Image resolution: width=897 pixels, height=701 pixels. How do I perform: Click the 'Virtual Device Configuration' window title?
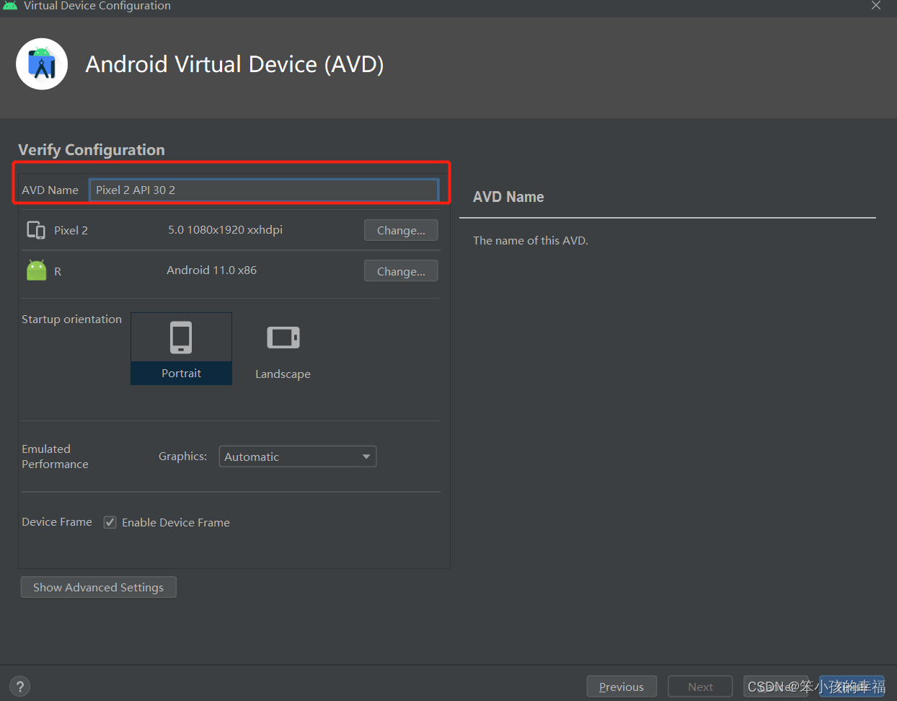(97, 6)
